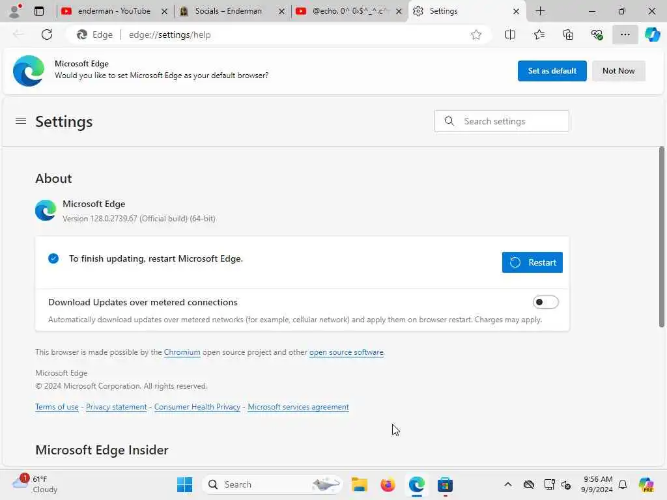Open the clock showing 9:56 AM
This screenshot has height=500, width=667.
click(597, 484)
